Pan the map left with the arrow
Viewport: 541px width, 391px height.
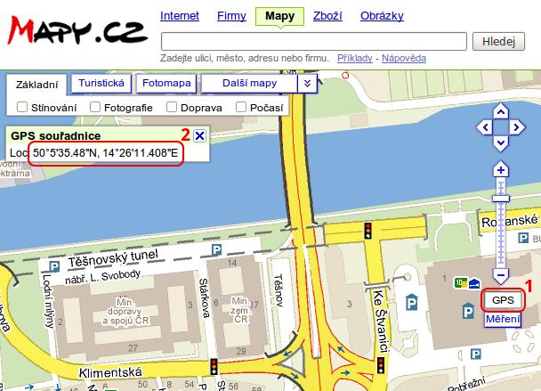pyautogui.click(x=485, y=127)
